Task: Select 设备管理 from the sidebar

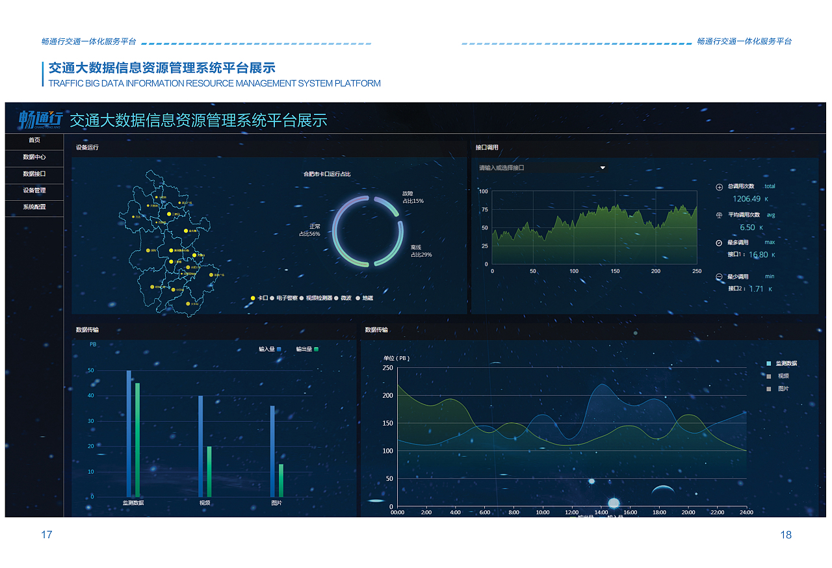Action: pyautogui.click(x=34, y=191)
